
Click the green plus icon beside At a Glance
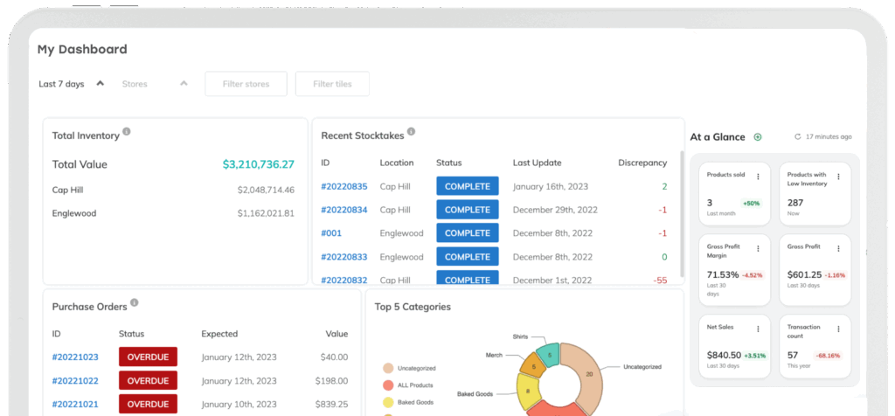click(x=758, y=137)
